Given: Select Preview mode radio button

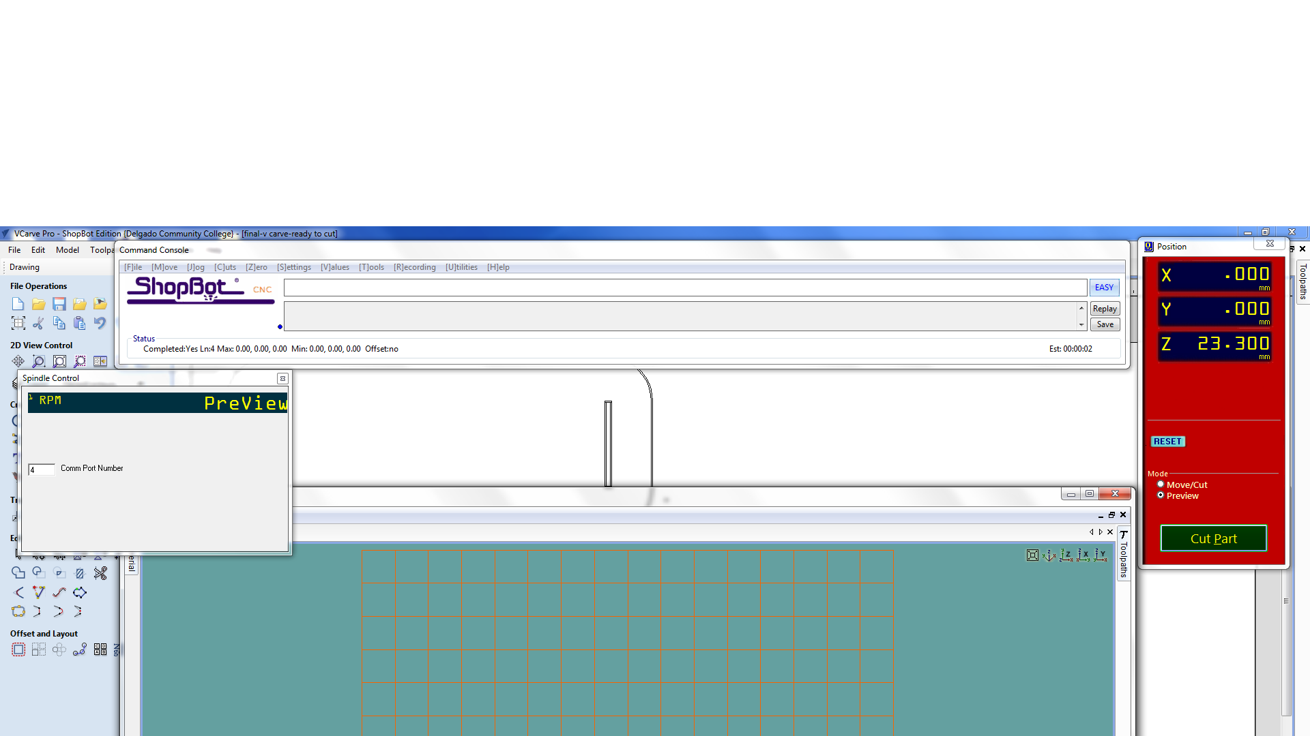Looking at the screenshot, I should coord(1161,495).
